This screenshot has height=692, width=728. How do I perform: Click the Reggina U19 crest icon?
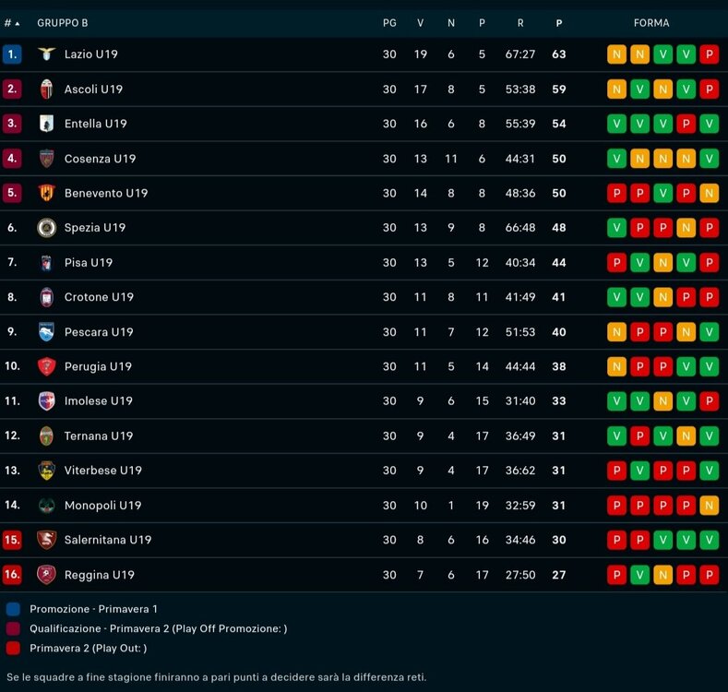tap(46, 575)
